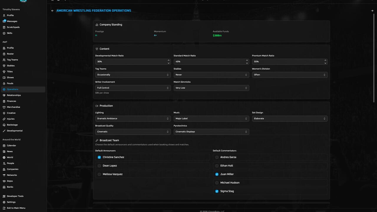Increase Premium Match Ratio stepper
This screenshot has height=212, width=377.
325,60
